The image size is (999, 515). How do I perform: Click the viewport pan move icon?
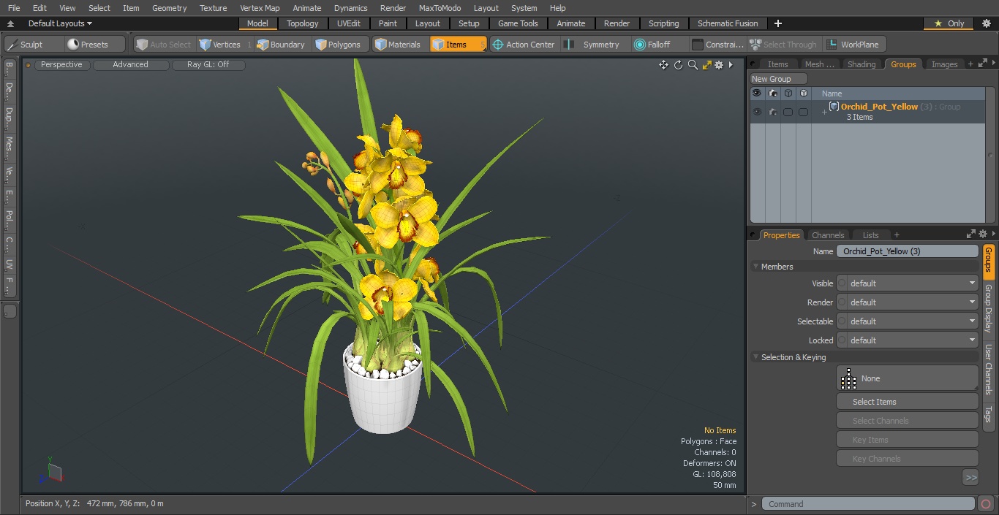(x=663, y=65)
